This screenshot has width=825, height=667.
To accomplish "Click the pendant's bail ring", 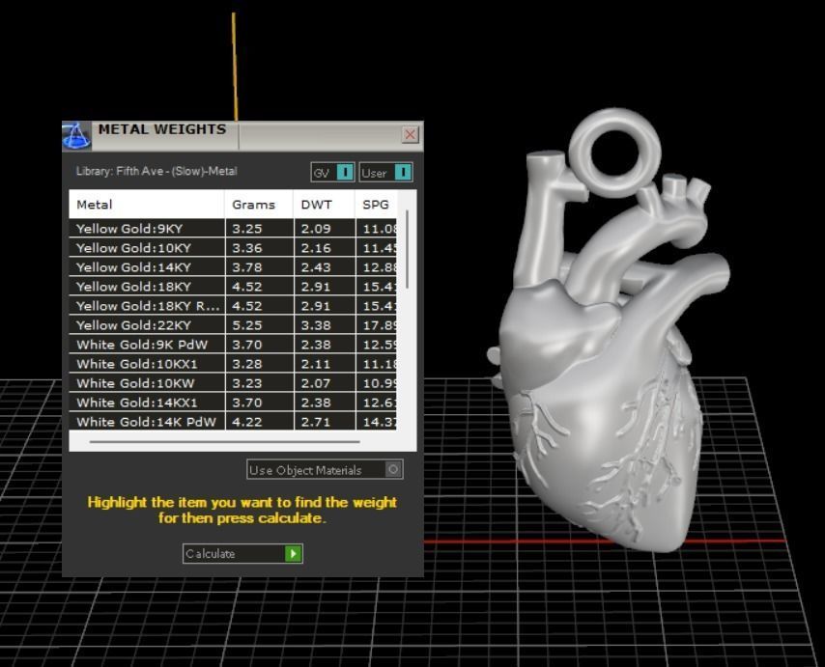I will (615, 152).
